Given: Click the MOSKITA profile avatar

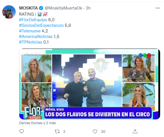Looking at the screenshot, I should pos(9,12).
